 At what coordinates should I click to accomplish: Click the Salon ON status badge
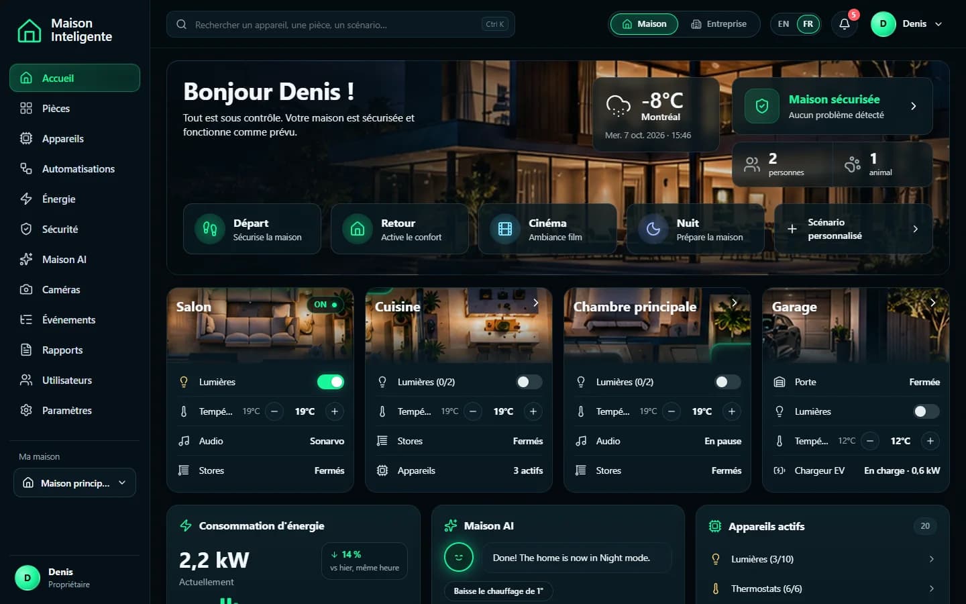pos(325,305)
